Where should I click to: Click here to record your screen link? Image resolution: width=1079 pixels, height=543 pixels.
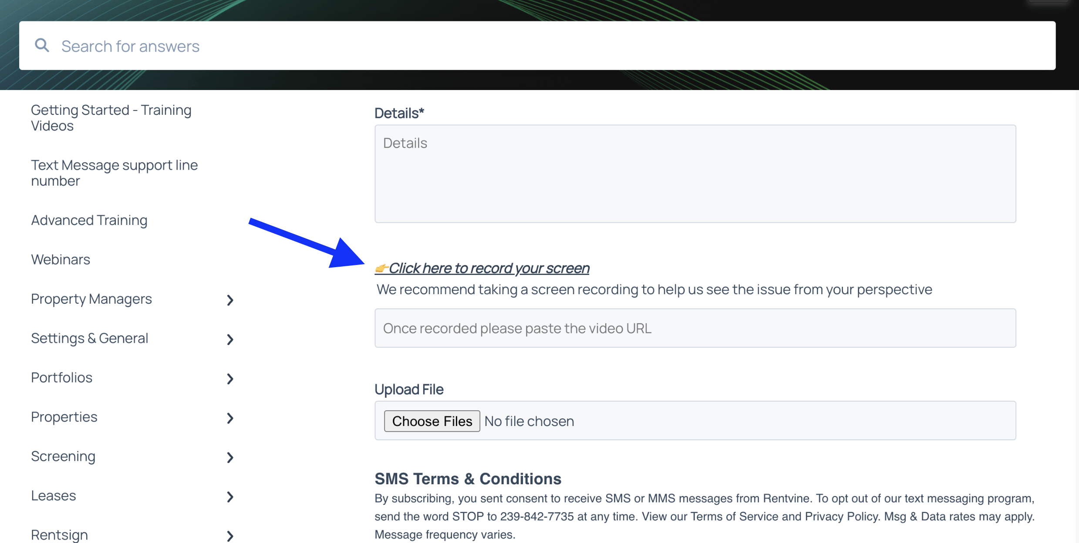coord(489,268)
